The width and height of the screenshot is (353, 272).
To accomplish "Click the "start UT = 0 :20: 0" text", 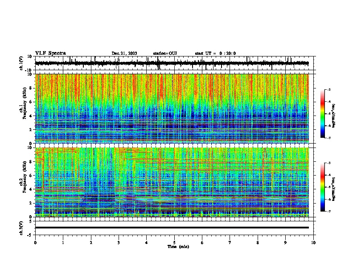I will tap(215, 53).
